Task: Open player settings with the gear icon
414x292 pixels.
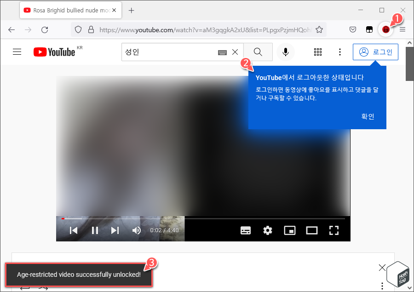Action: coord(268,230)
